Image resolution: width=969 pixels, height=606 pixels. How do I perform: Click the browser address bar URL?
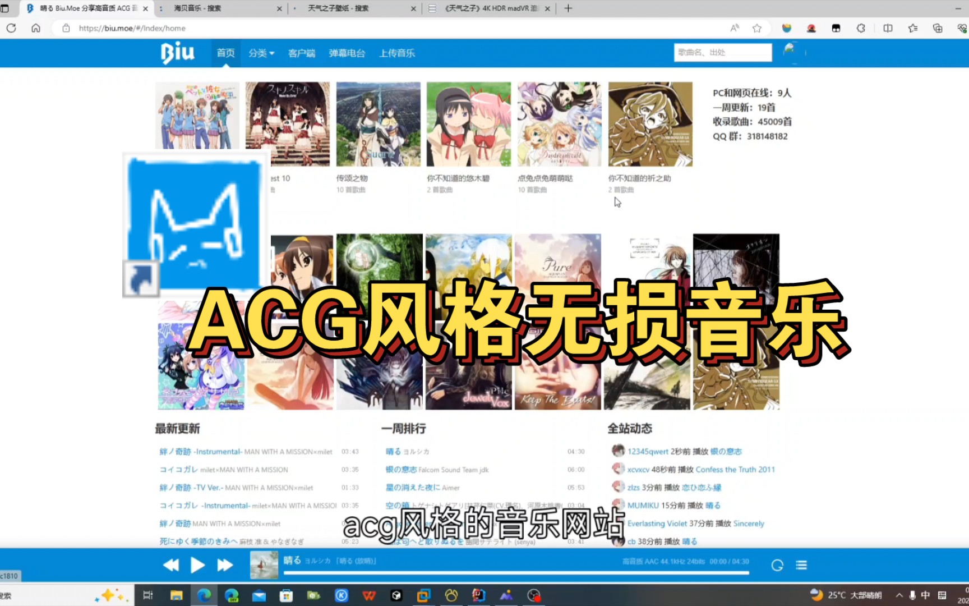pyautogui.click(x=132, y=28)
